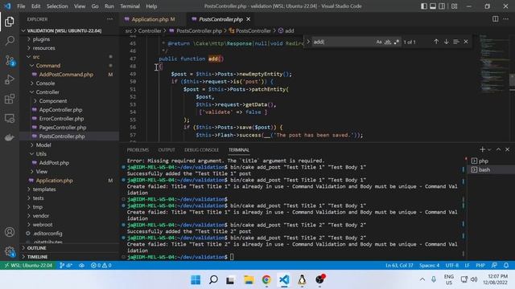Open the Extensions view

point(10,99)
